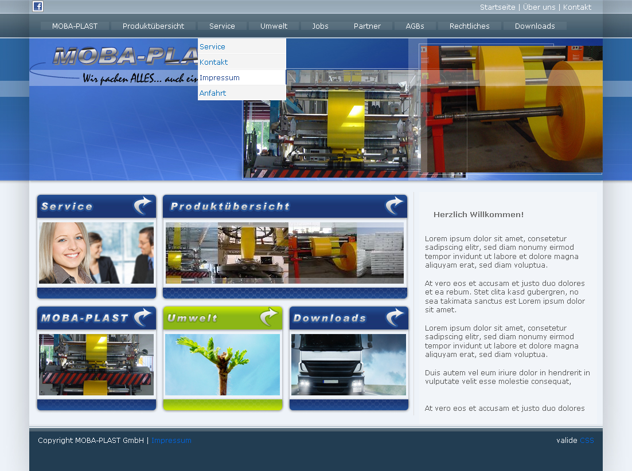Screen dimensions: 632x471
Task: Click the arrow icon on the Downloads panel
Action: [395, 317]
